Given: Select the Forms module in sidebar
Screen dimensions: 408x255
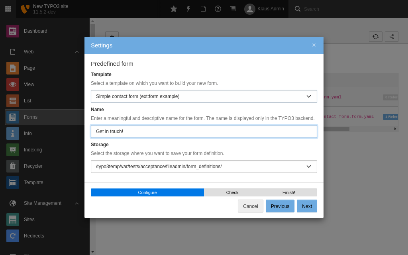Looking at the screenshot, I should [31, 117].
